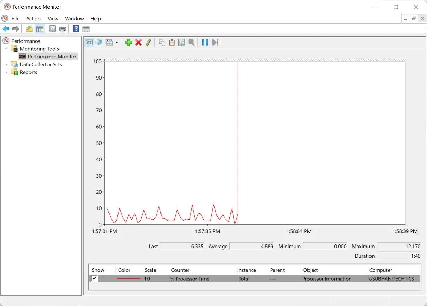The height and width of the screenshot is (306, 427).
Task: Toggle the Show/Hide Console Tree icon
Action: pyautogui.click(x=40, y=29)
